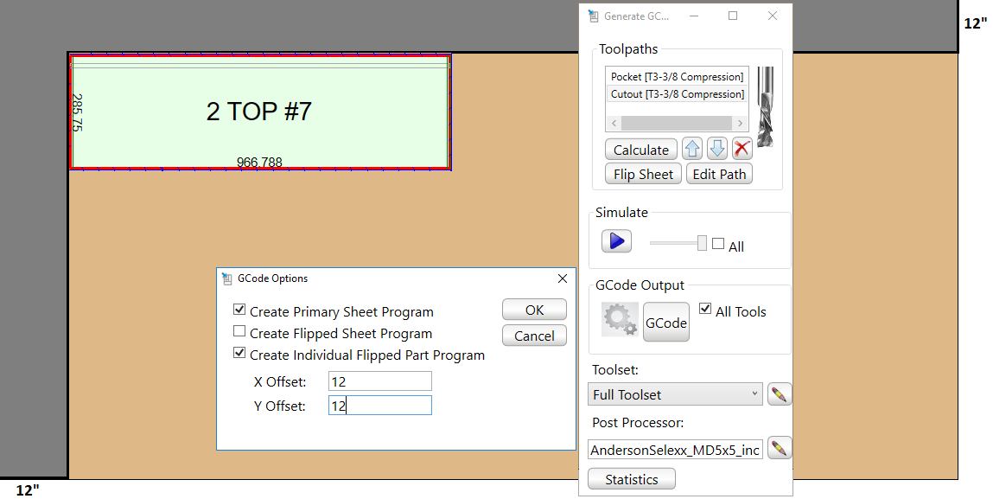Close the GCode Options dialog
The height and width of the screenshot is (499, 993).
(x=563, y=278)
